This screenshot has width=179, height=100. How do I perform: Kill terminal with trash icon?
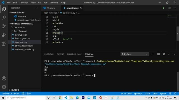pyautogui.click(x=164, y=54)
